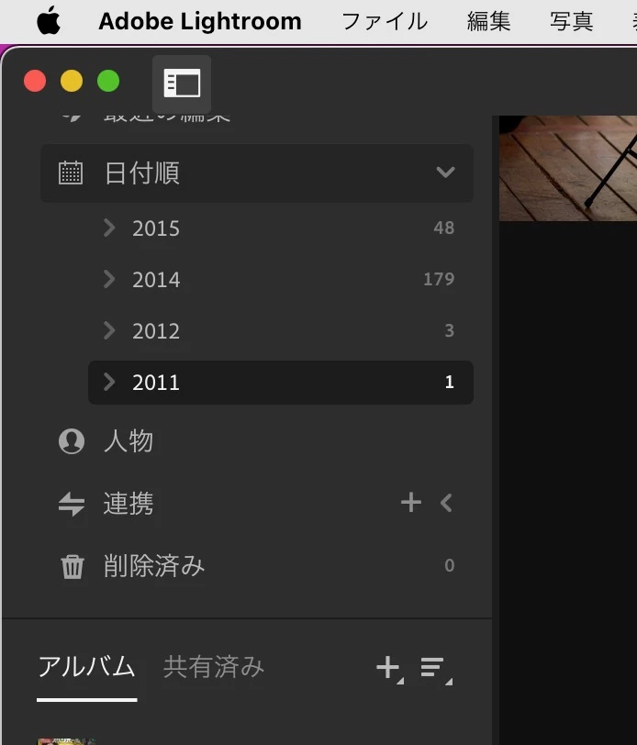Click the trash icon beside 削除済み

(73, 566)
